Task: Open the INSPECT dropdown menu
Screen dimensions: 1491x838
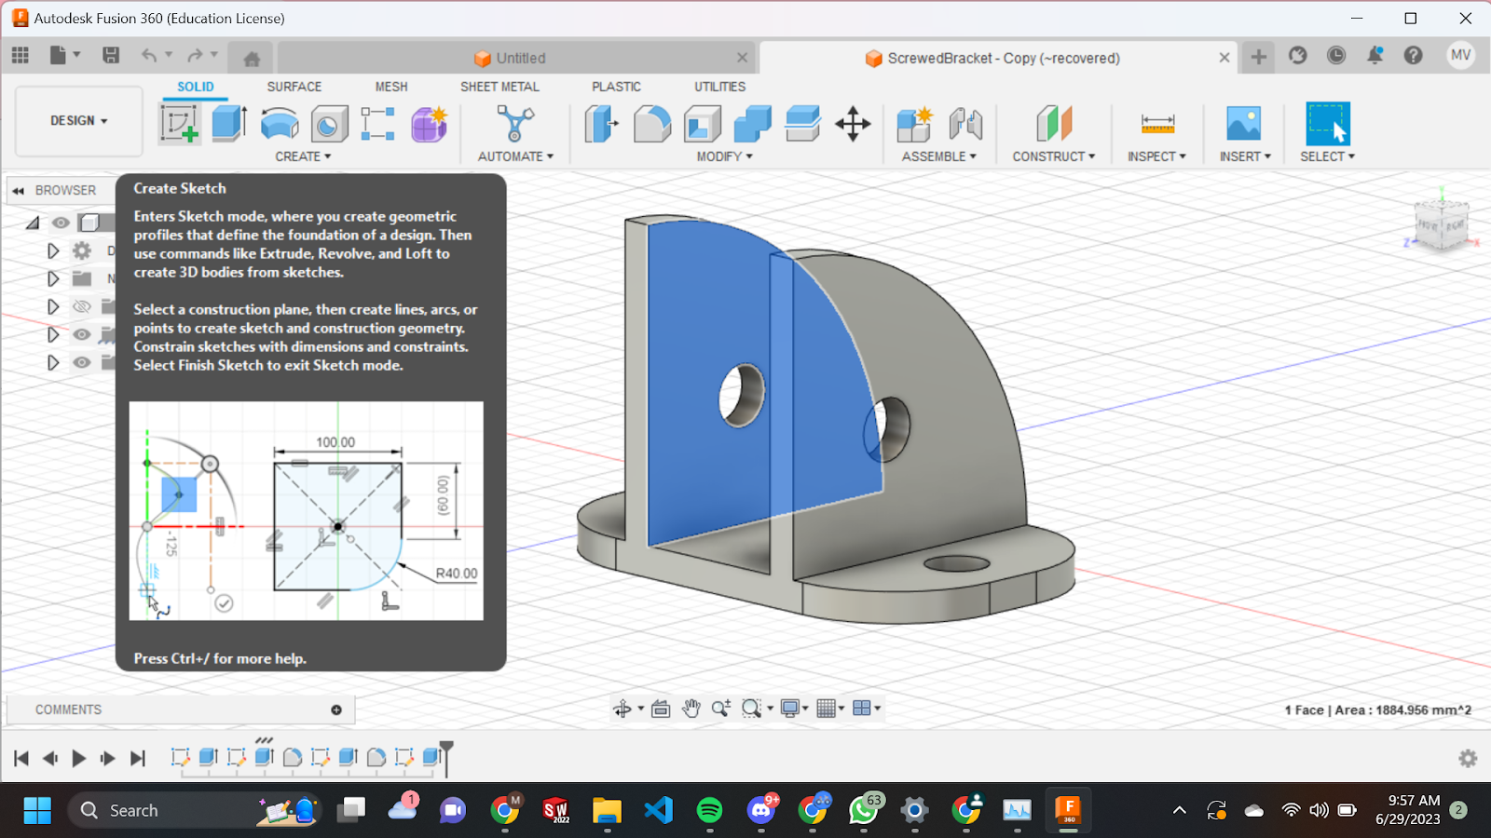Action: 1156,156
